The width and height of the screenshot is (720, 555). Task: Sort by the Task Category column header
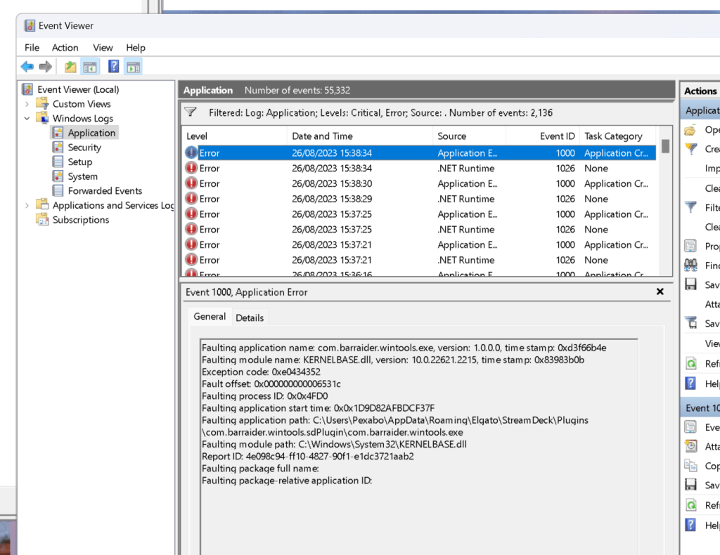click(x=617, y=136)
